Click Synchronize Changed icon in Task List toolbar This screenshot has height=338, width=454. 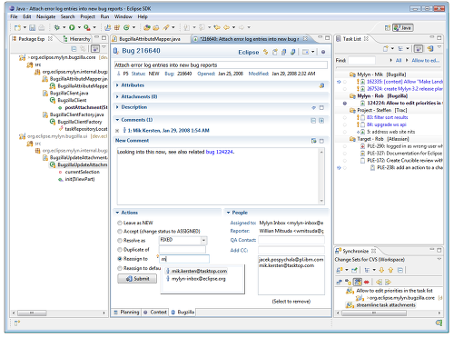[430, 48]
